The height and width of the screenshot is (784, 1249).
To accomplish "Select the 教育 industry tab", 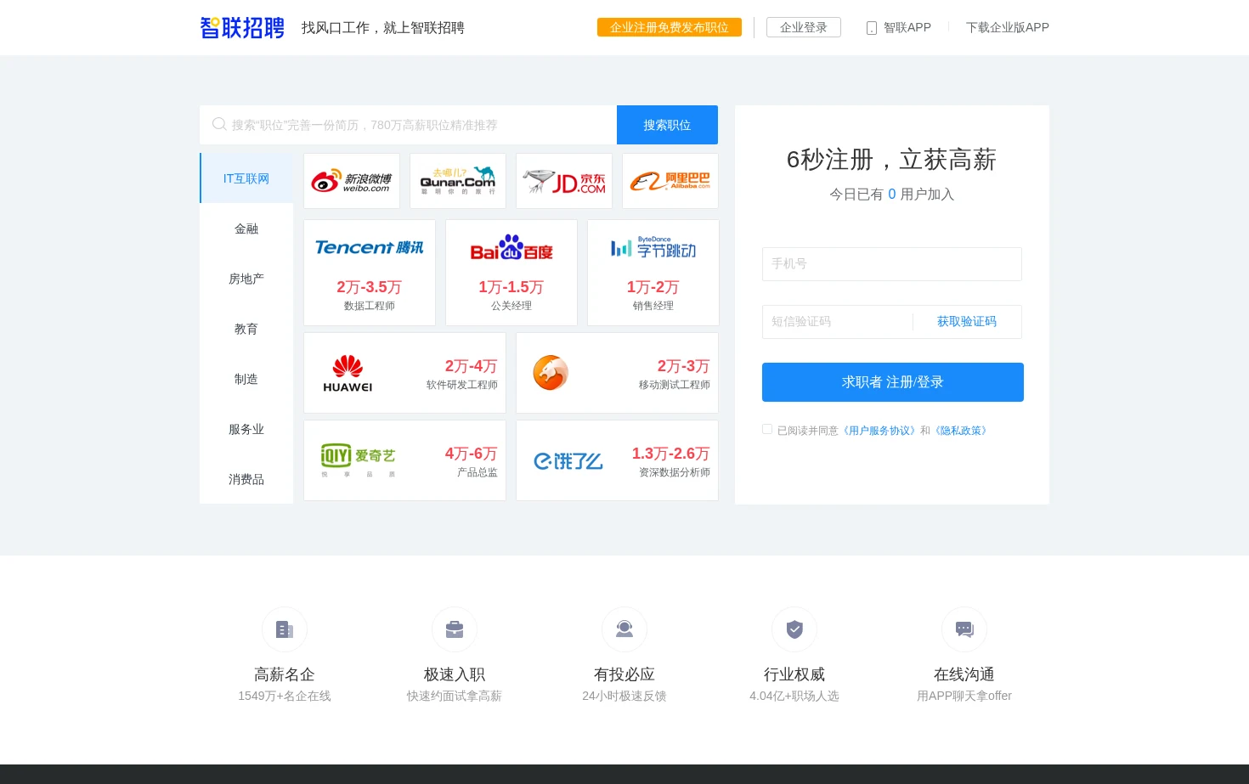I will pyautogui.click(x=246, y=329).
